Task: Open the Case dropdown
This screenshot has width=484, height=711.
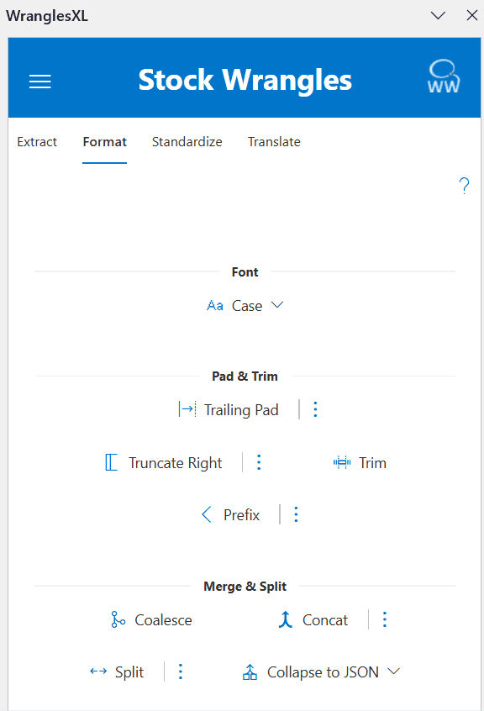Action: point(276,305)
